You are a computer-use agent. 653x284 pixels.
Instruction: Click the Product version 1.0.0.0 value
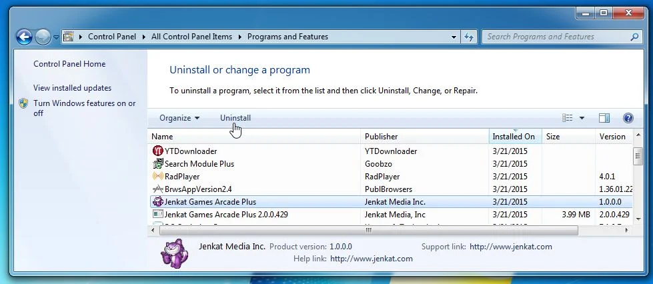pyautogui.click(x=341, y=247)
